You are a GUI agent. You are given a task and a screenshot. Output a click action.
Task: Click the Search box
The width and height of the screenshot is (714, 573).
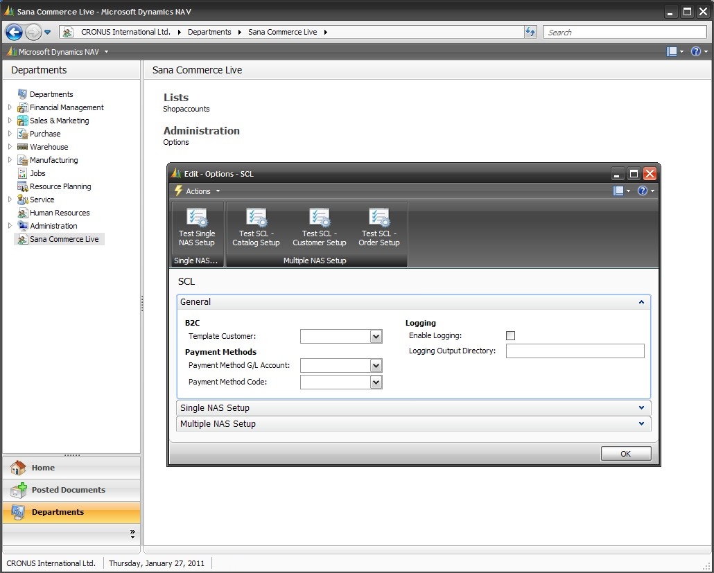[625, 33]
